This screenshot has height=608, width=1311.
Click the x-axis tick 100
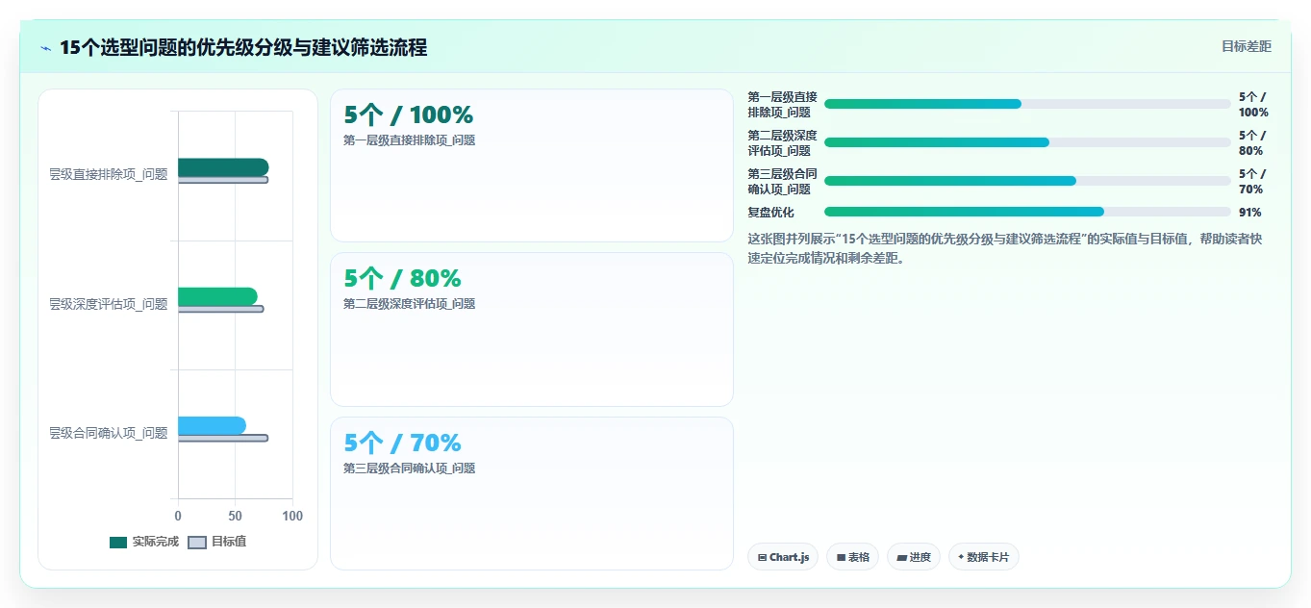[292, 517]
